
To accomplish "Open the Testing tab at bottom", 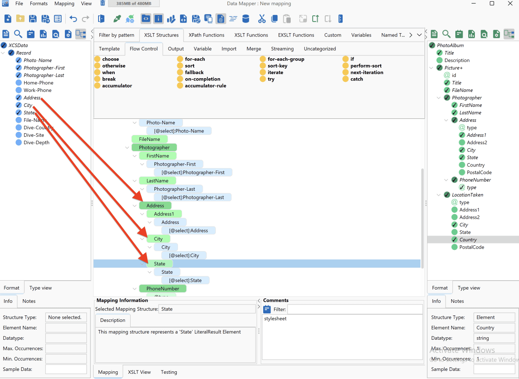I will pos(169,372).
